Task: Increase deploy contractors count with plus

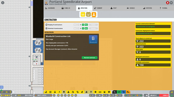Action: click(83, 25)
